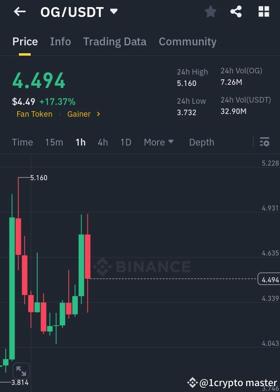
Task: Click the 3.814 low label on chart
Action: (x=20, y=382)
